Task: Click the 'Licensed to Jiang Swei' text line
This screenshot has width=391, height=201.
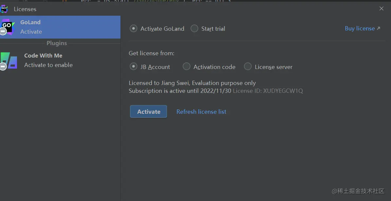Action: 192,83
